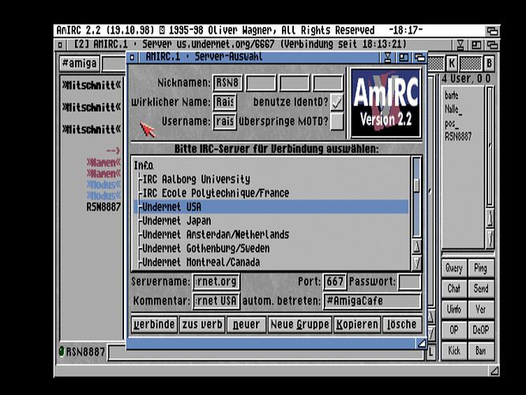Image resolution: width=526 pixels, height=395 pixels.
Task: Iconify the Server-Auswahl window
Action: [x=388, y=58]
